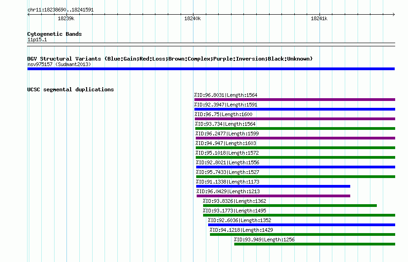Select the green bar under %ID:95.1018
408x262 pixels.
pos(295,157)
